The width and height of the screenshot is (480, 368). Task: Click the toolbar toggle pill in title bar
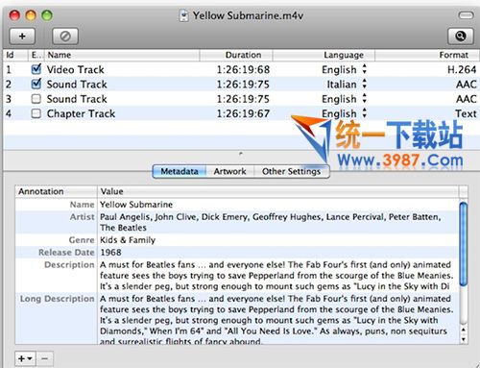tap(466, 15)
